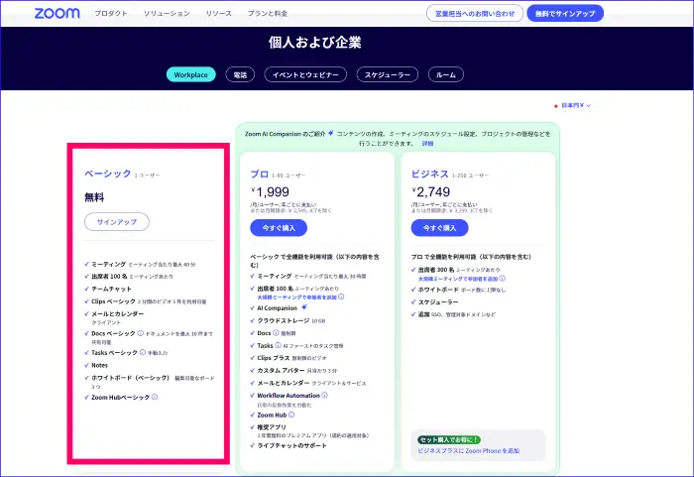Click ビジネスプラスに Zoom Phone を追加 link
694x477 pixels.
(x=468, y=450)
